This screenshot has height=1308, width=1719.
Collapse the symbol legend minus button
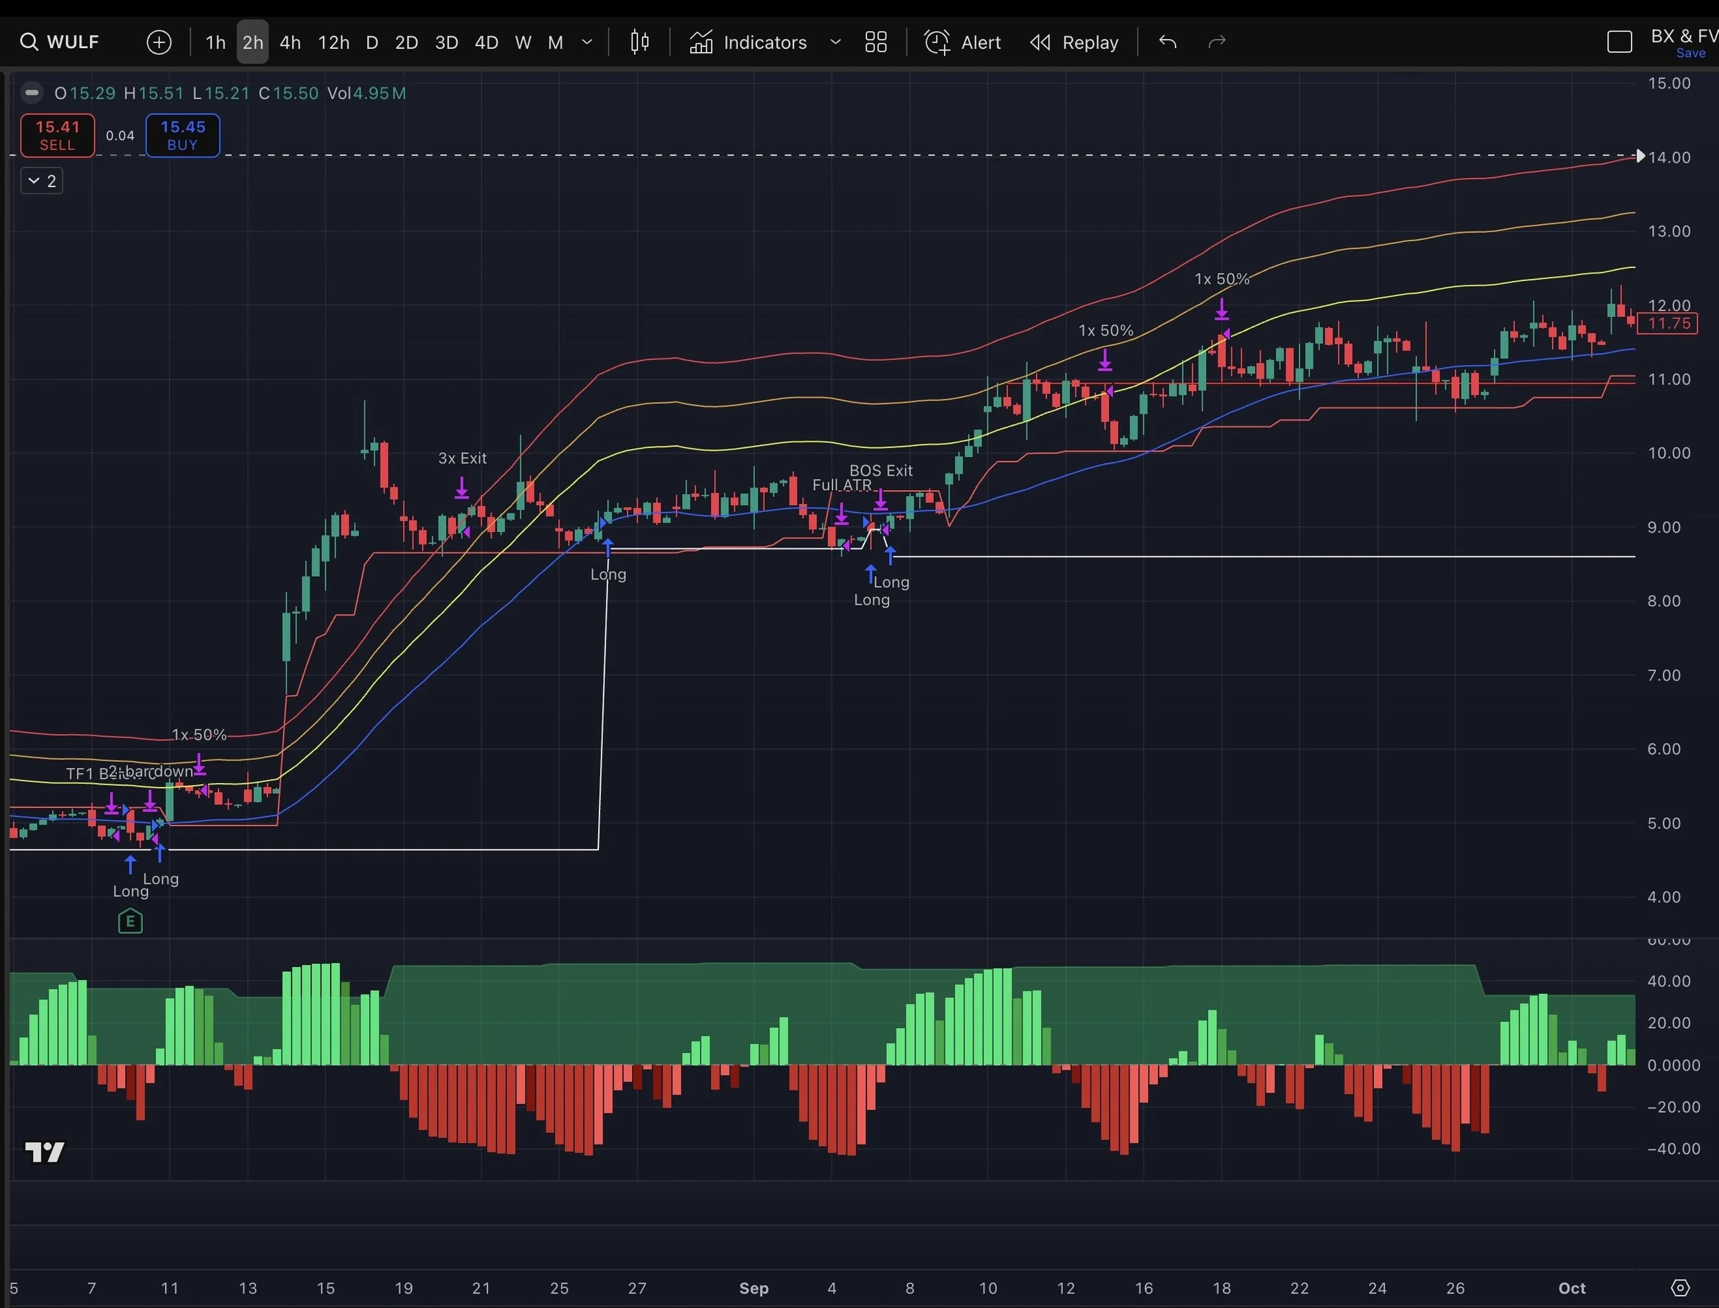tap(32, 93)
